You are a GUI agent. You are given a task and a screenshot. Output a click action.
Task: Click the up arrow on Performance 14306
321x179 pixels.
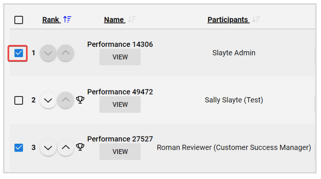65,53
